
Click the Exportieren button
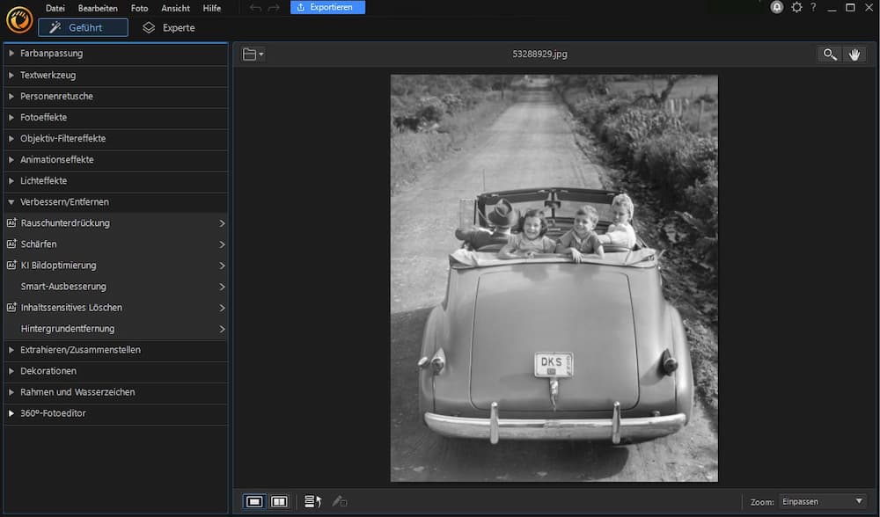pos(327,8)
